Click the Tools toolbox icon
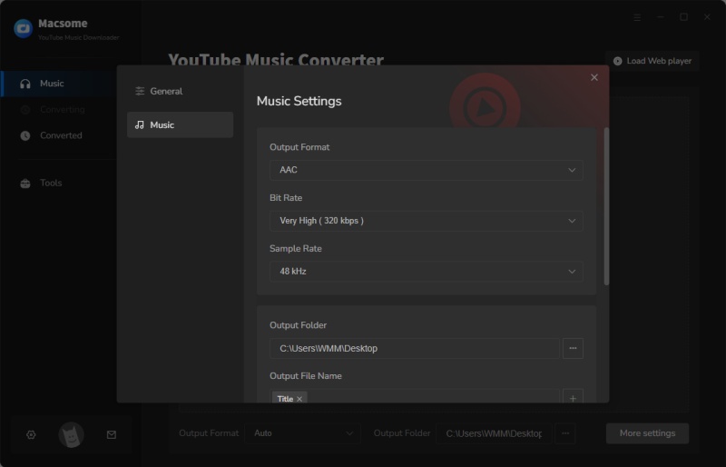 (x=25, y=184)
